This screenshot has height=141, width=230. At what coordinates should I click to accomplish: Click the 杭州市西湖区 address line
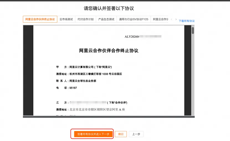pyautogui.click(x=89, y=74)
